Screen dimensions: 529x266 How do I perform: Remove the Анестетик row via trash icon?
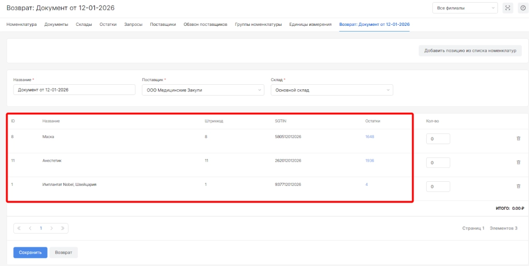518,162
